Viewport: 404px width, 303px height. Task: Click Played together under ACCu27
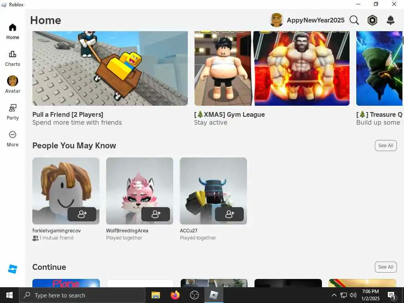(198, 238)
